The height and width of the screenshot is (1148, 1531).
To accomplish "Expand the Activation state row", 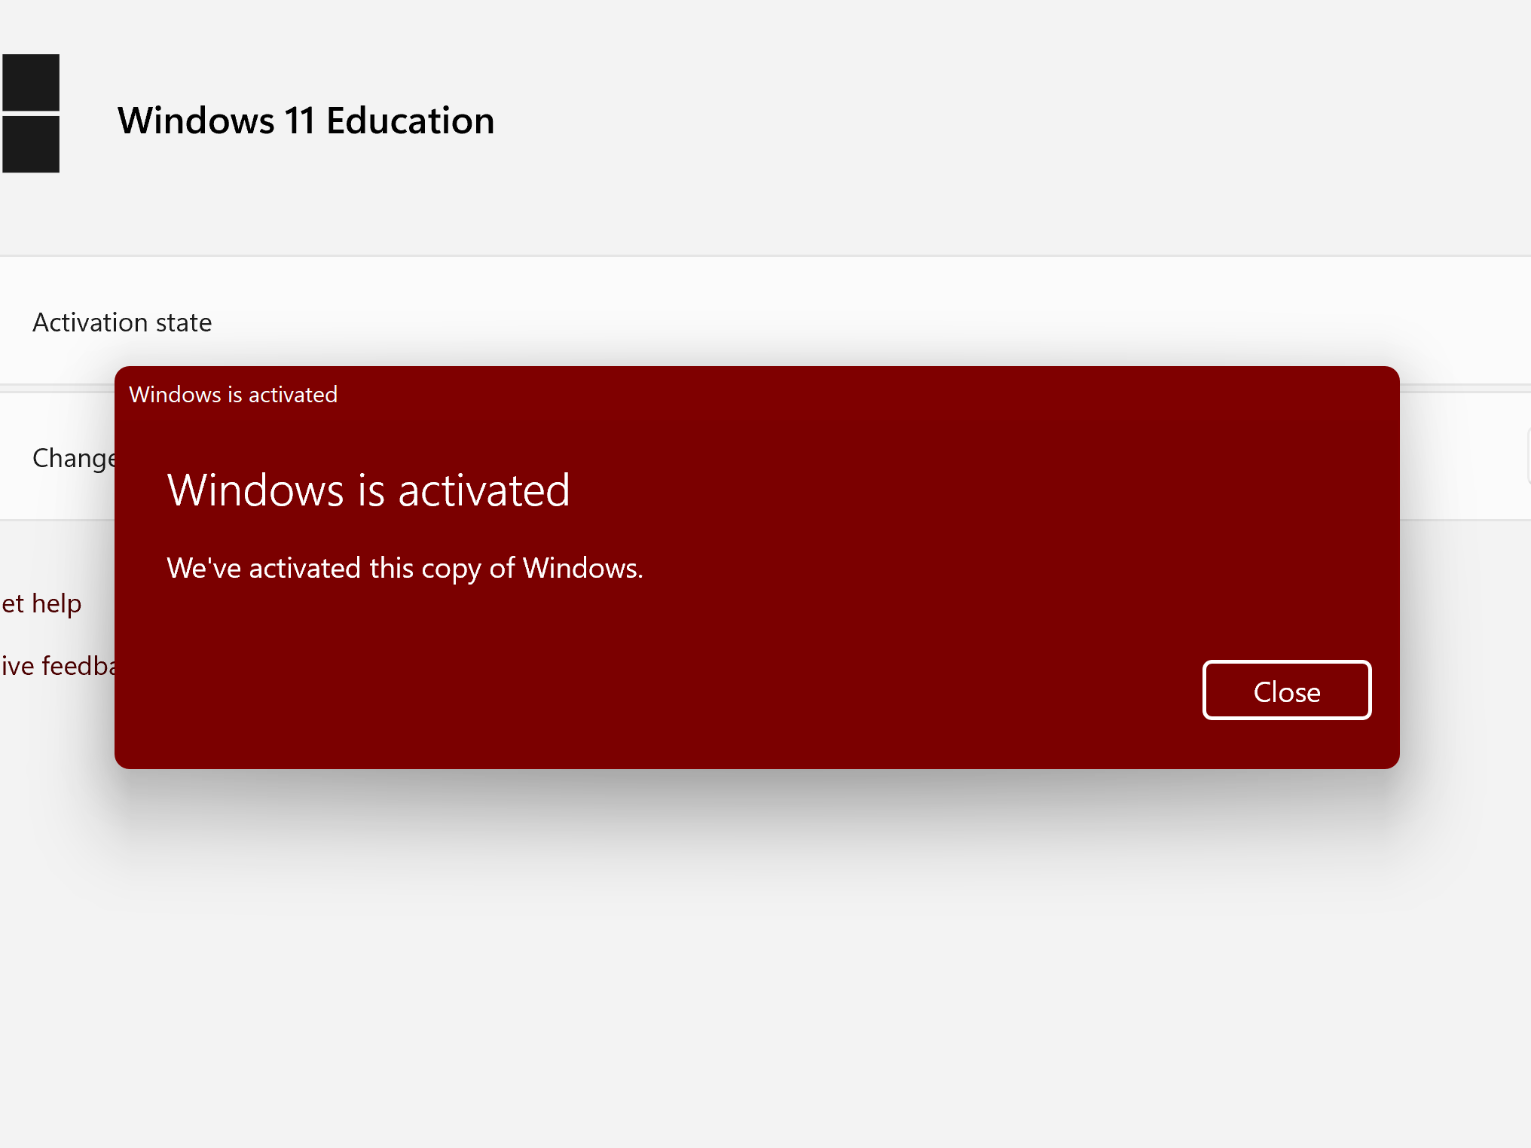I will [x=765, y=322].
